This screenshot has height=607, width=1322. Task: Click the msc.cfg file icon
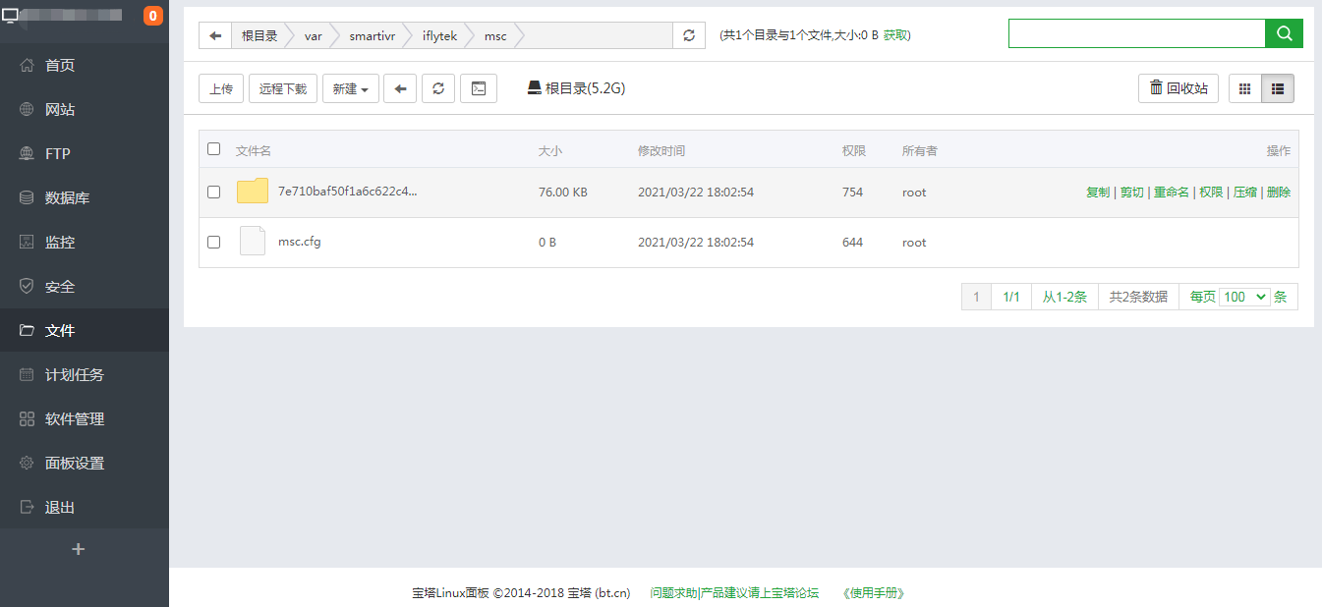click(x=253, y=241)
